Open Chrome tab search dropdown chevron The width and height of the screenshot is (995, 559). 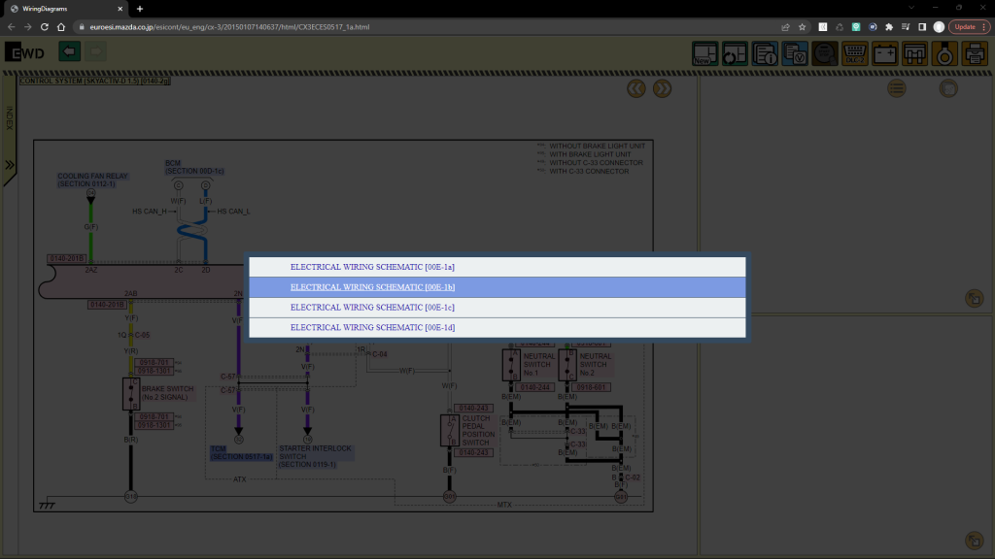coord(910,8)
